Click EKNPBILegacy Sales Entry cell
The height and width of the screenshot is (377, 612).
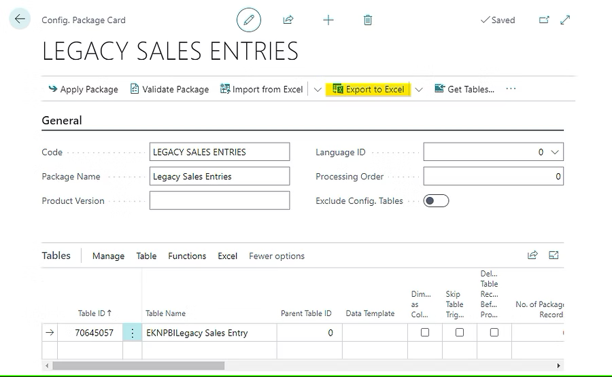(209, 333)
